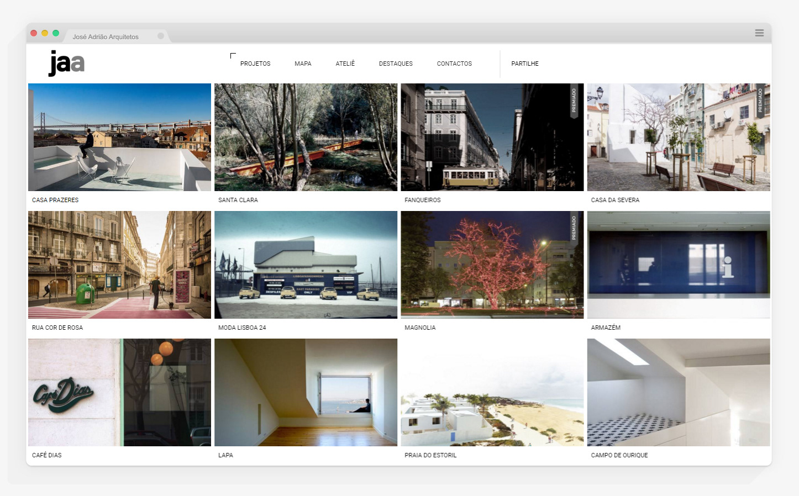Click the PARTILHE share link

coord(525,64)
